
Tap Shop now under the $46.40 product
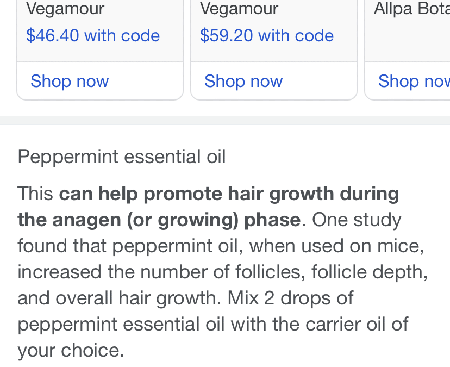[x=70, y=81]
